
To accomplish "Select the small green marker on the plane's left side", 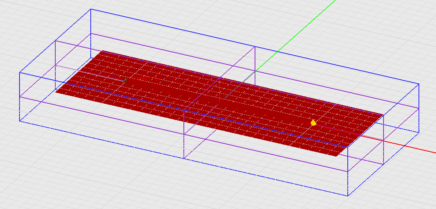I will (x=125, y=80).
